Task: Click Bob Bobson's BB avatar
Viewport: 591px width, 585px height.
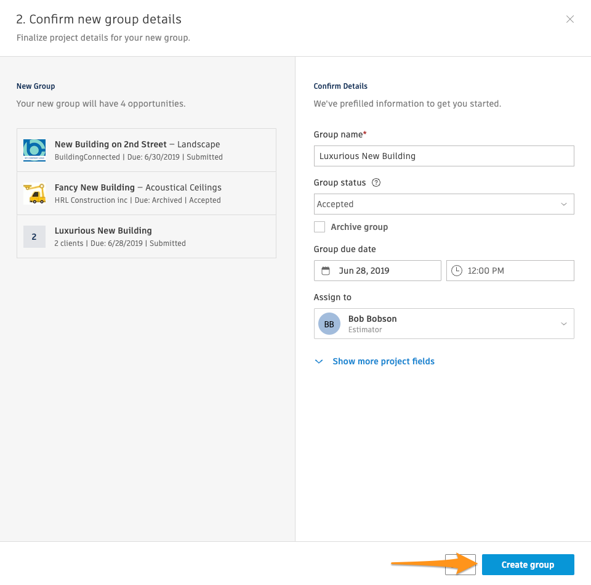Action: [329, 324]
